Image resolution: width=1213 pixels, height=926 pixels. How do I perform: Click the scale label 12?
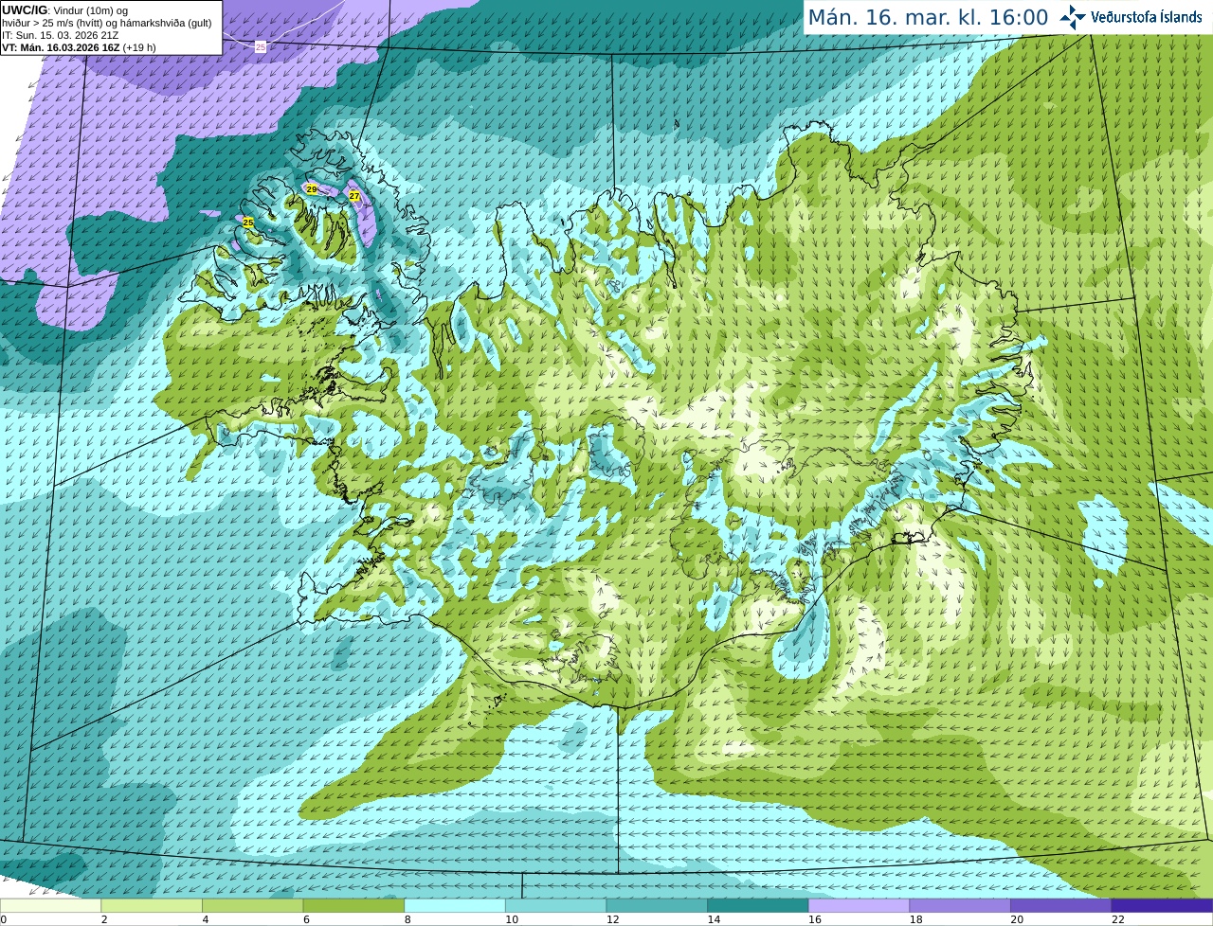(612, 919)
